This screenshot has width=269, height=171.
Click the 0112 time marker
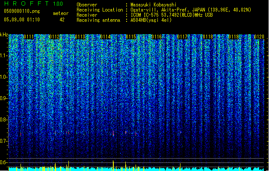pos(54,37)
